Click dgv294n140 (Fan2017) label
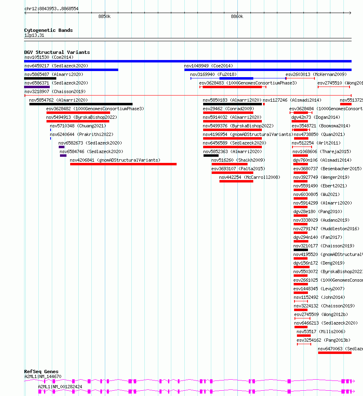This screenshot has width=363, height=396. [318, 238]
